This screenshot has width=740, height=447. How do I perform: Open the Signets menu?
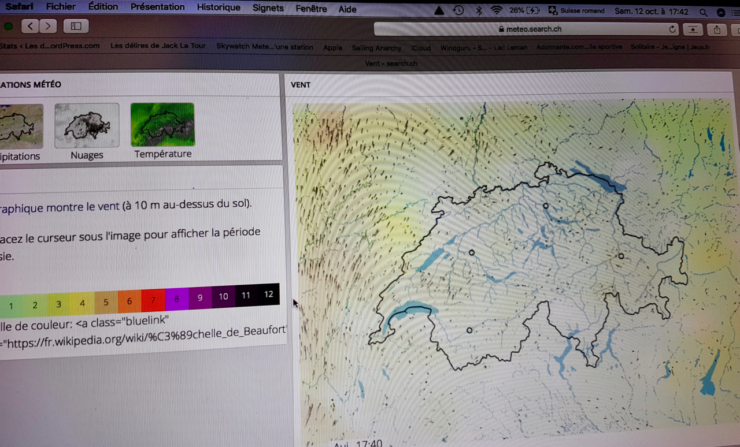(268, 8)
